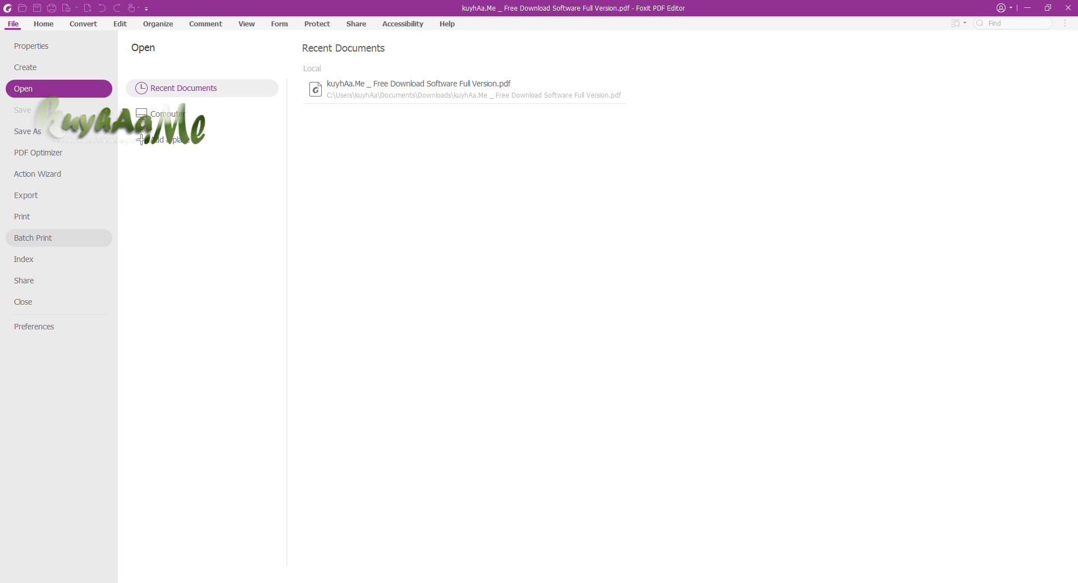Select Create in the File sidebar

[x=59, y=67]
